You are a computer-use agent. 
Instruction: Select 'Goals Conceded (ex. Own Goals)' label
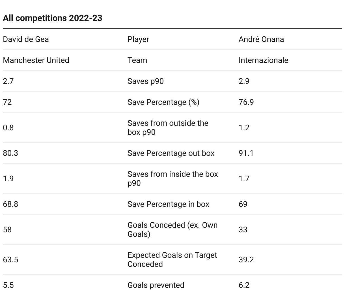172,229
